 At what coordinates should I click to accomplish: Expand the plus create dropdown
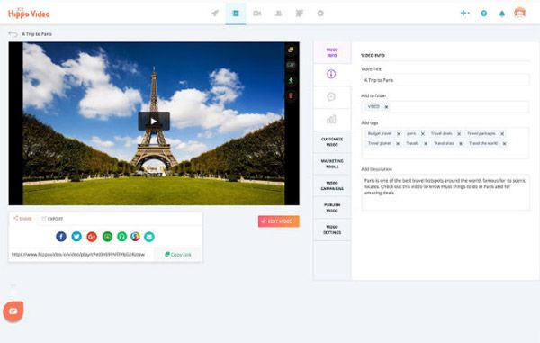point(465,14)
